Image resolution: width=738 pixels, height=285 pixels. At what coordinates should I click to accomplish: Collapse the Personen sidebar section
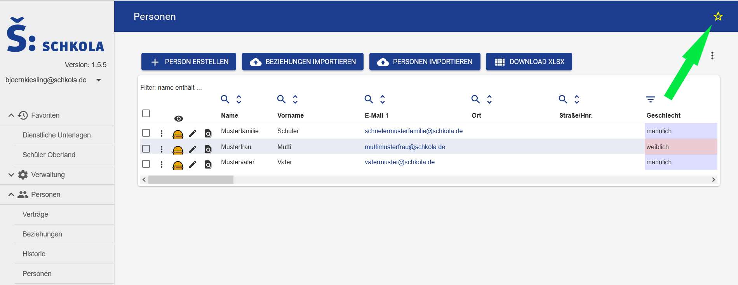pos(11,195)
